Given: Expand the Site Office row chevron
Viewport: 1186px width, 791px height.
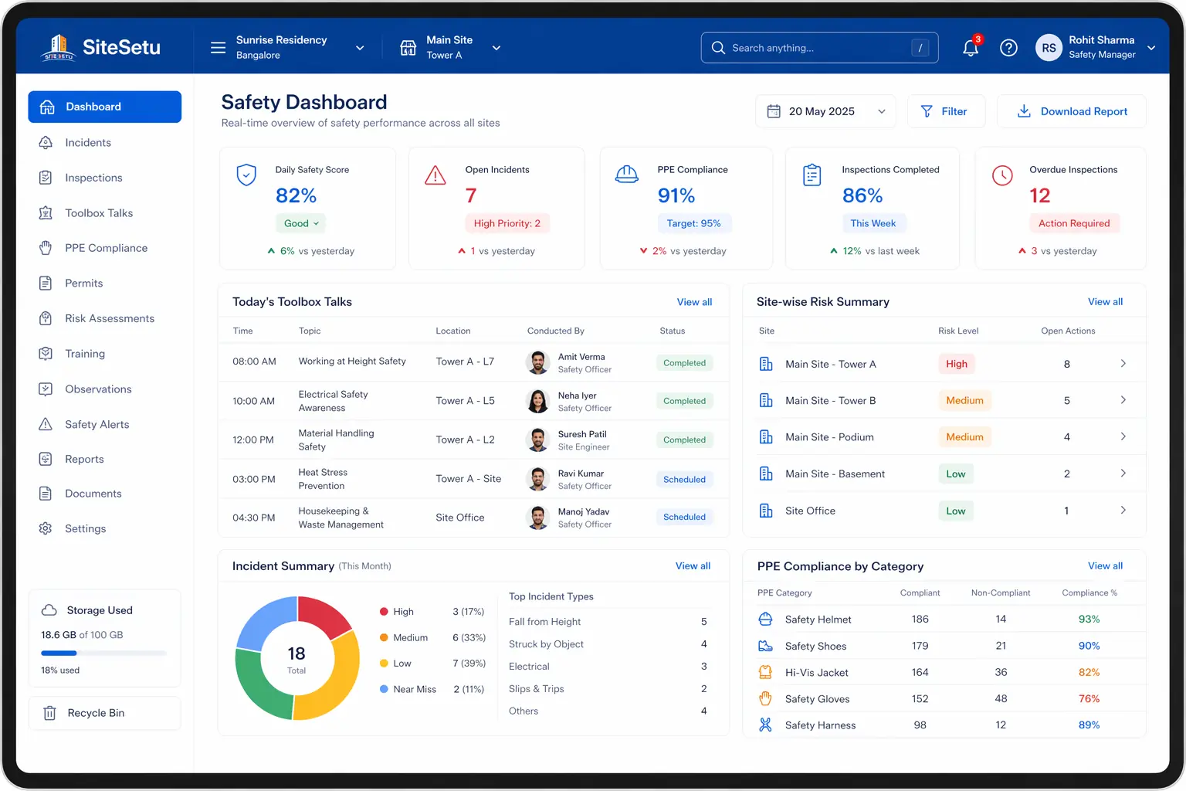Looking at the screenshot, I should 1123,510.
